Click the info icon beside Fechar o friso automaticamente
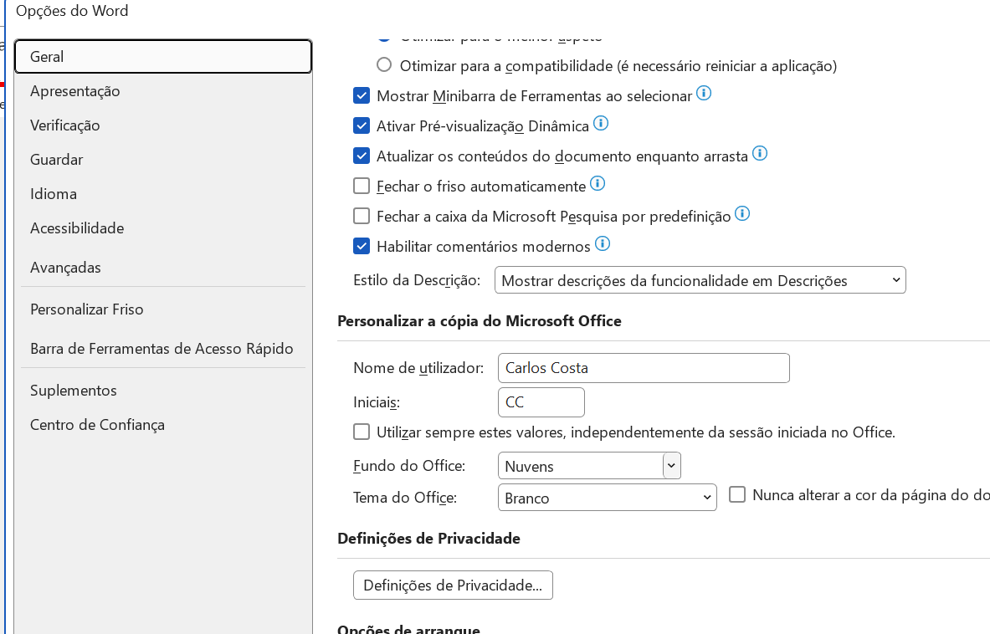The width and height of the screenshot is (990, 634). pos(598,183)
